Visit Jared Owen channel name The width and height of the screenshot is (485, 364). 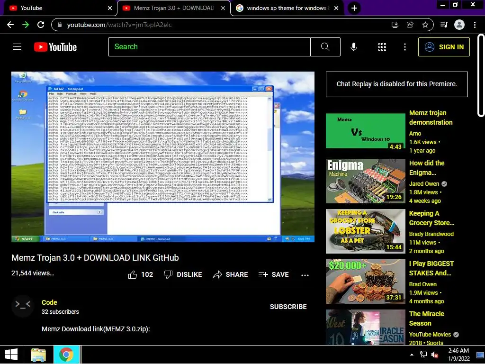pyautogui.click(x=424, y=184)
